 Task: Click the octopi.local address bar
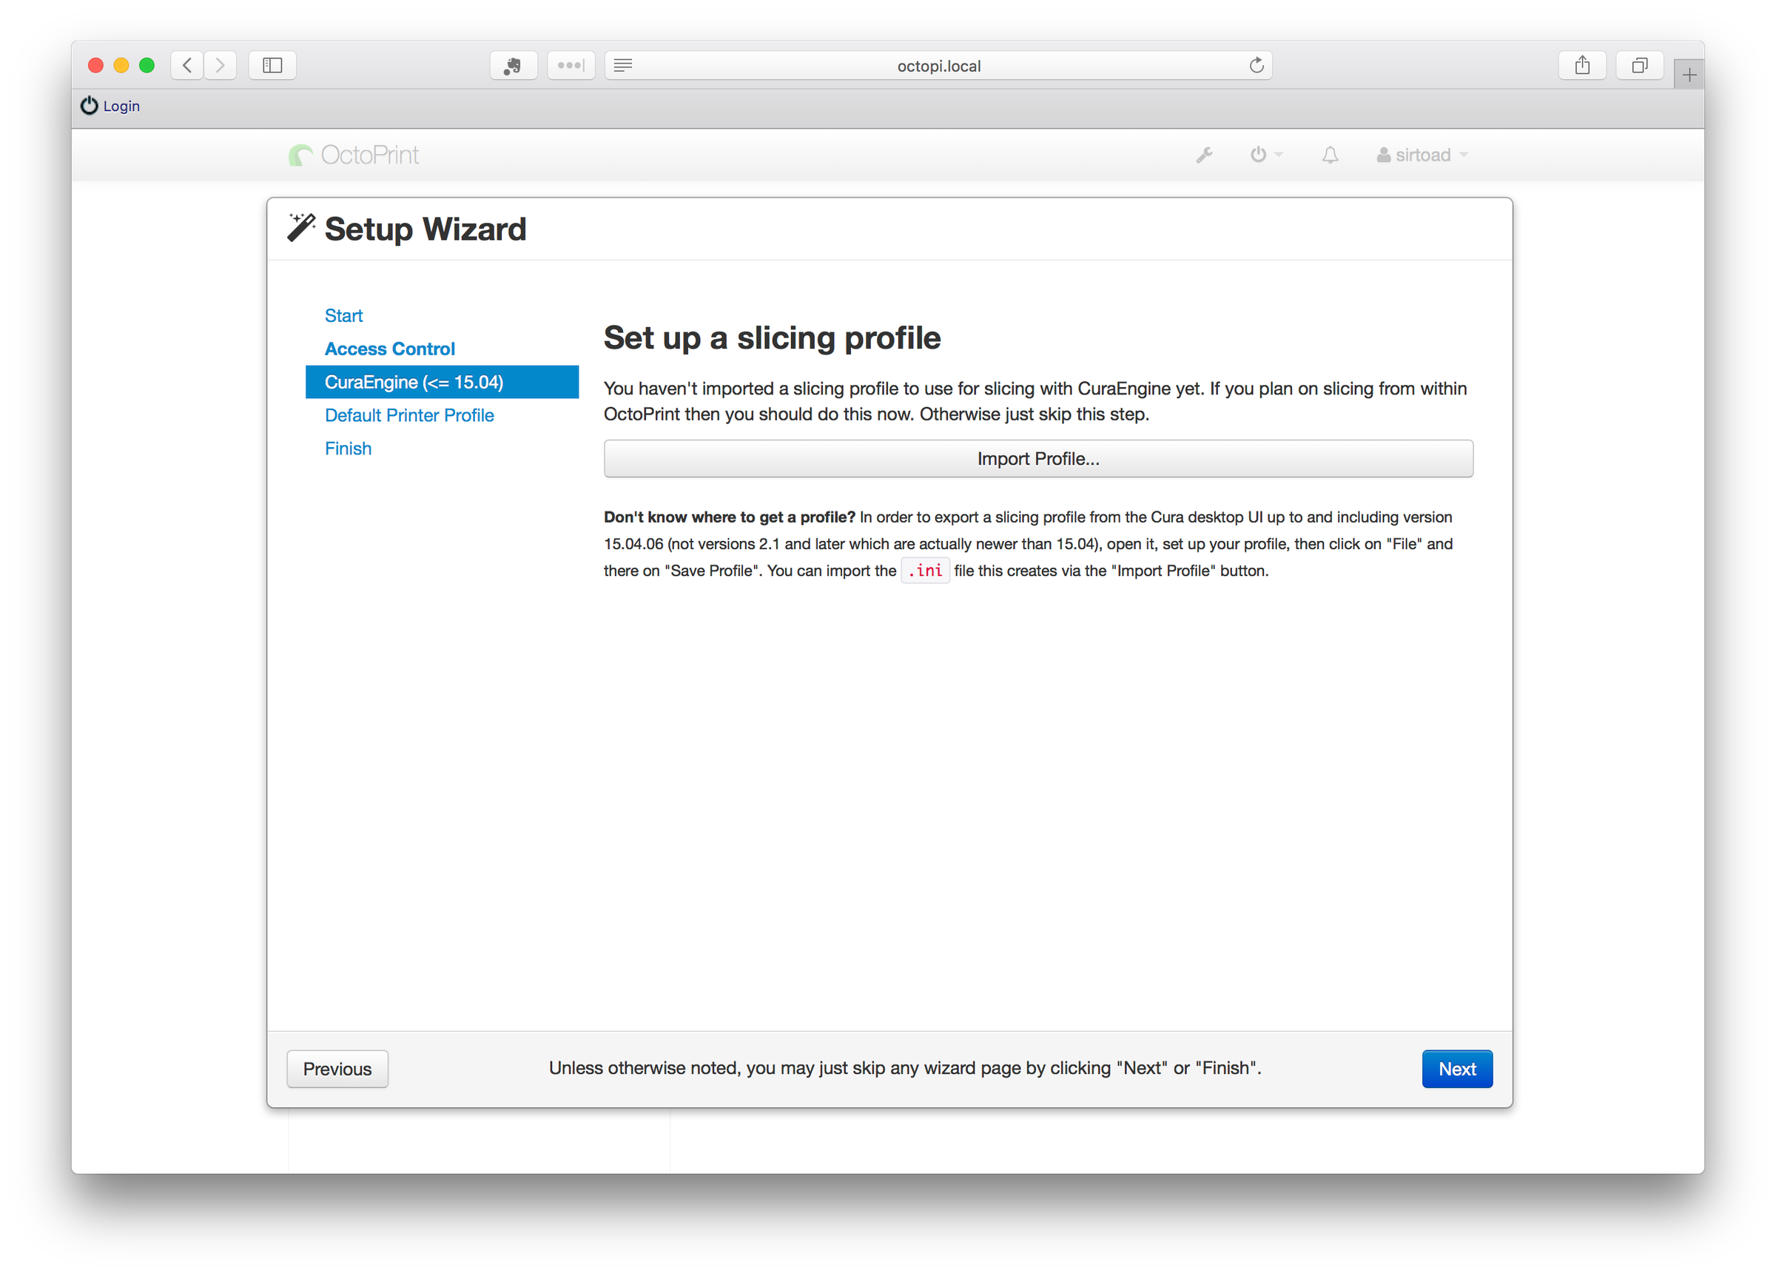[x=938, y=66]
